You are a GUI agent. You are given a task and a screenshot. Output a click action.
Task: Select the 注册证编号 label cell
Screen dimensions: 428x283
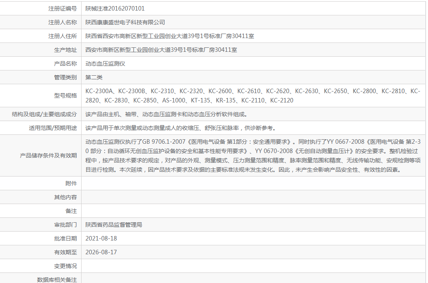(x=62, y=9)
